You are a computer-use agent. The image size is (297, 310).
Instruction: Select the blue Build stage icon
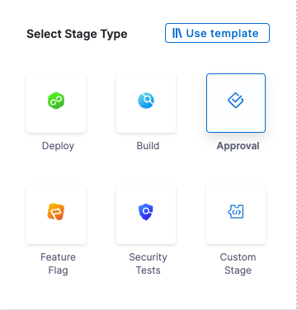tap(146, 101)
